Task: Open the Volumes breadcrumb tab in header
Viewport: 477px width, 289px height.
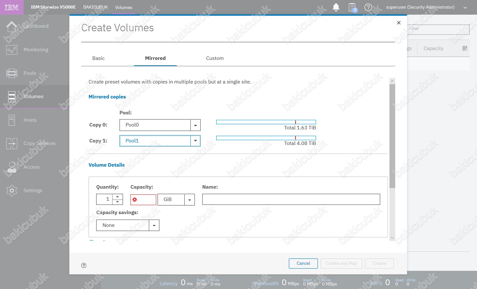Action: point(124,7)
